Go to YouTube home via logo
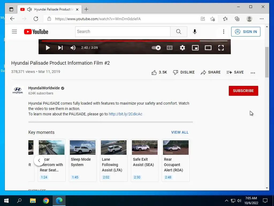The width and height of the screenshot is (274, 206). 36,32
